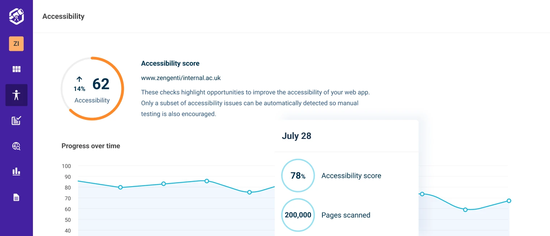The width and height of the screenshot is (550, 236).
Task: Open the checklist with checkmark sidebar icon
Action: 16,121
